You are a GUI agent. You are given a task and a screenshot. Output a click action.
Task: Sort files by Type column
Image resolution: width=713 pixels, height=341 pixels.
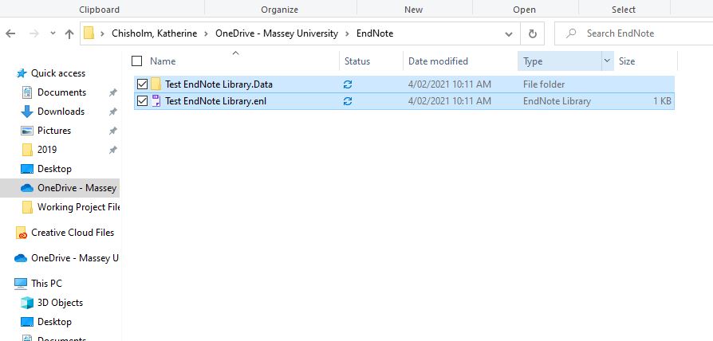pyautogui.click(x=533, y=61)
